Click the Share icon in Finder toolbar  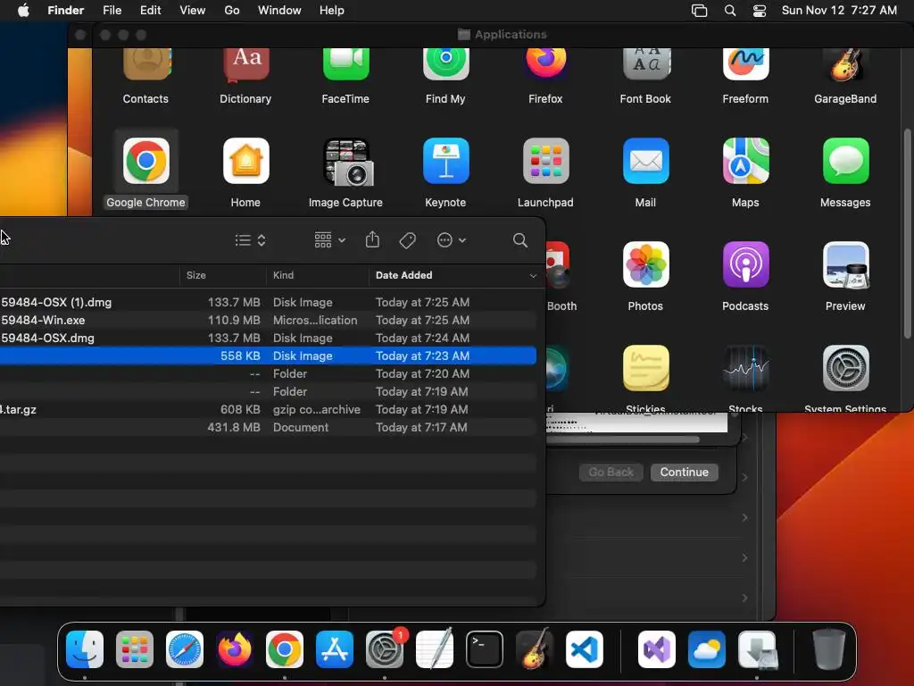click(x=372, y=239)
